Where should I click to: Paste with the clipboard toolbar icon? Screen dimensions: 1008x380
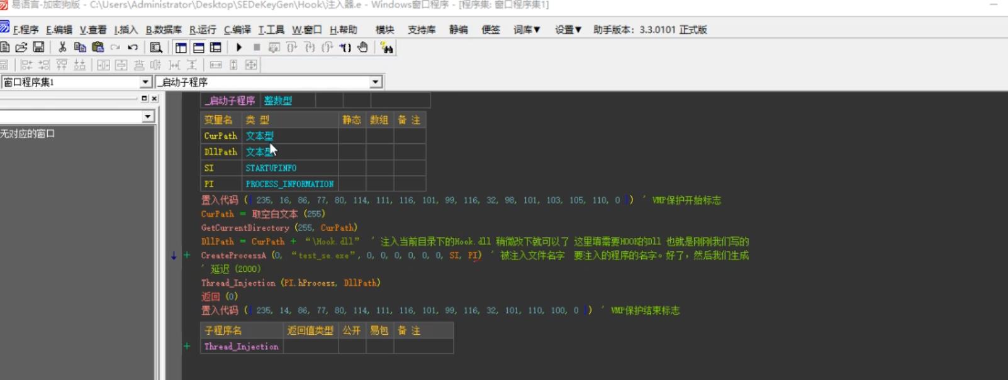(x=98, y=47)
